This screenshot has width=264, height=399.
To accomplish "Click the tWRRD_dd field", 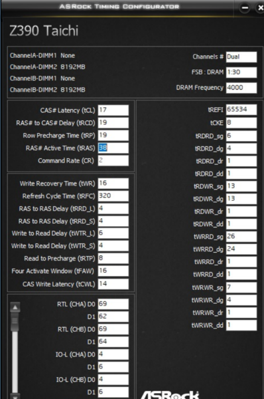I will pos(241,274).
